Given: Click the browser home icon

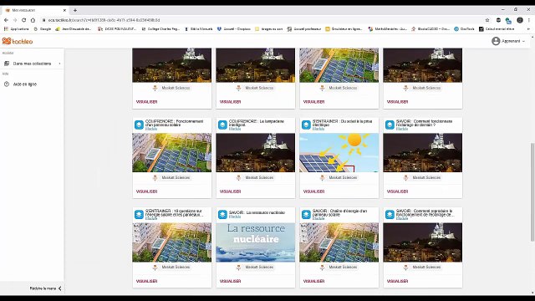Looking at the screenshot, I should [x=33, y=20].
